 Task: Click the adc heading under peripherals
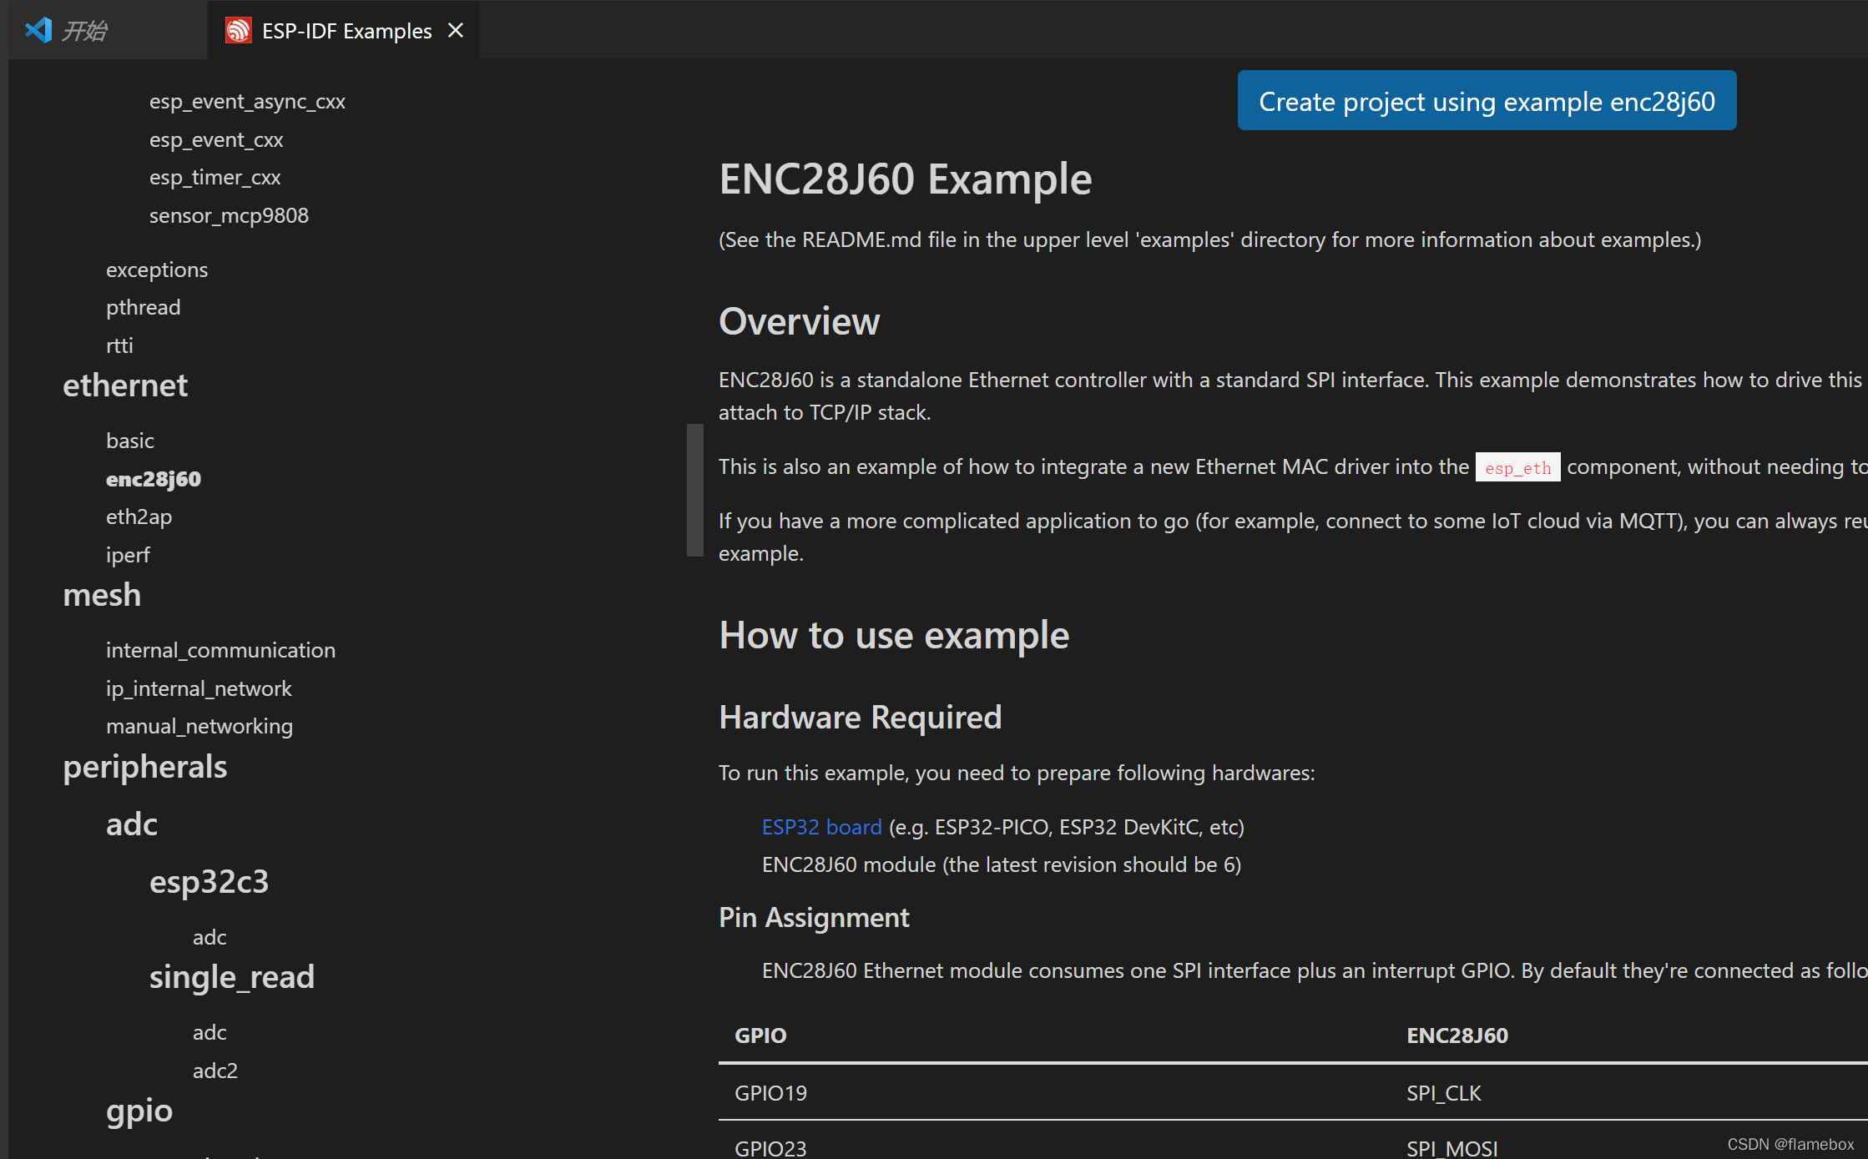[x=132, y=824]
